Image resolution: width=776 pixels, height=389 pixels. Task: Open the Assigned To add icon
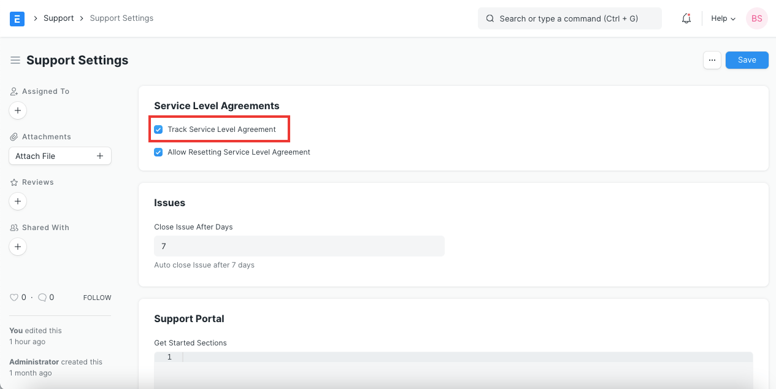coord(17,110)
